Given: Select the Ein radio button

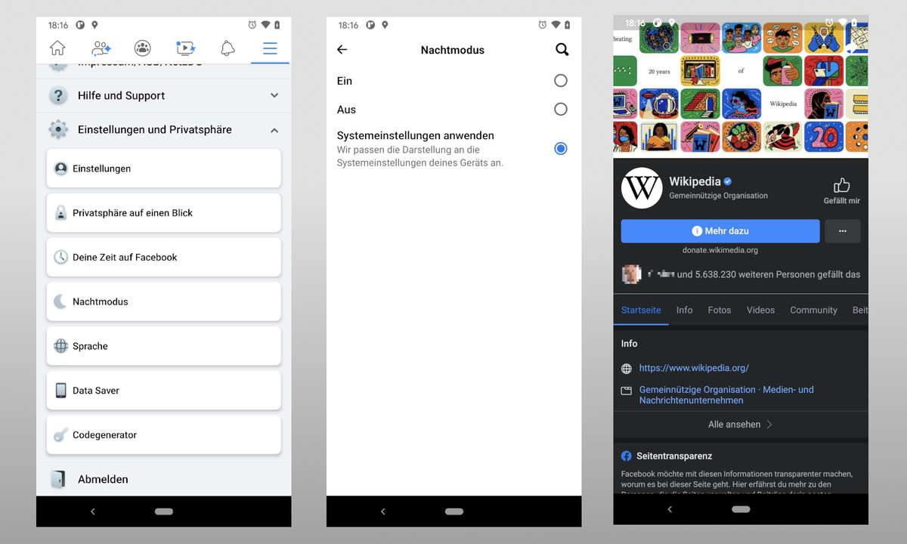Looking at the screenshot, I should pos(560,81).
